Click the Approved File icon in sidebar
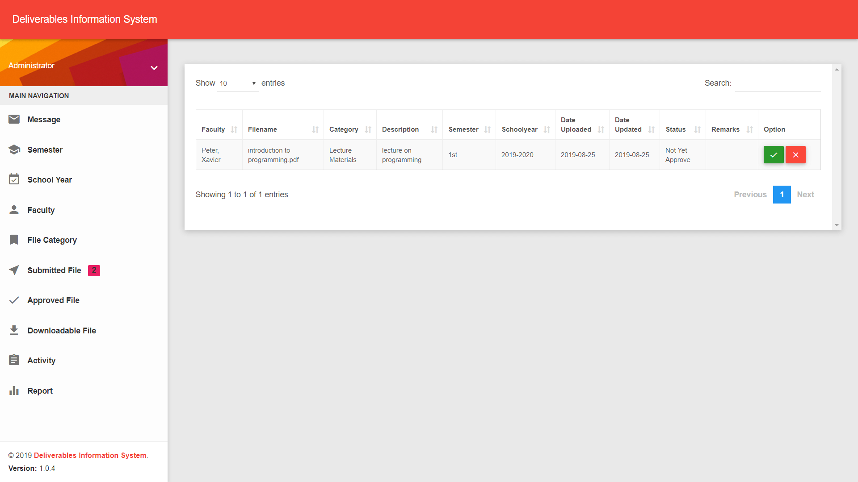Image resolution: width=858 pixels, height=482 pixels. pyautogui.click(x=14, y=300)
